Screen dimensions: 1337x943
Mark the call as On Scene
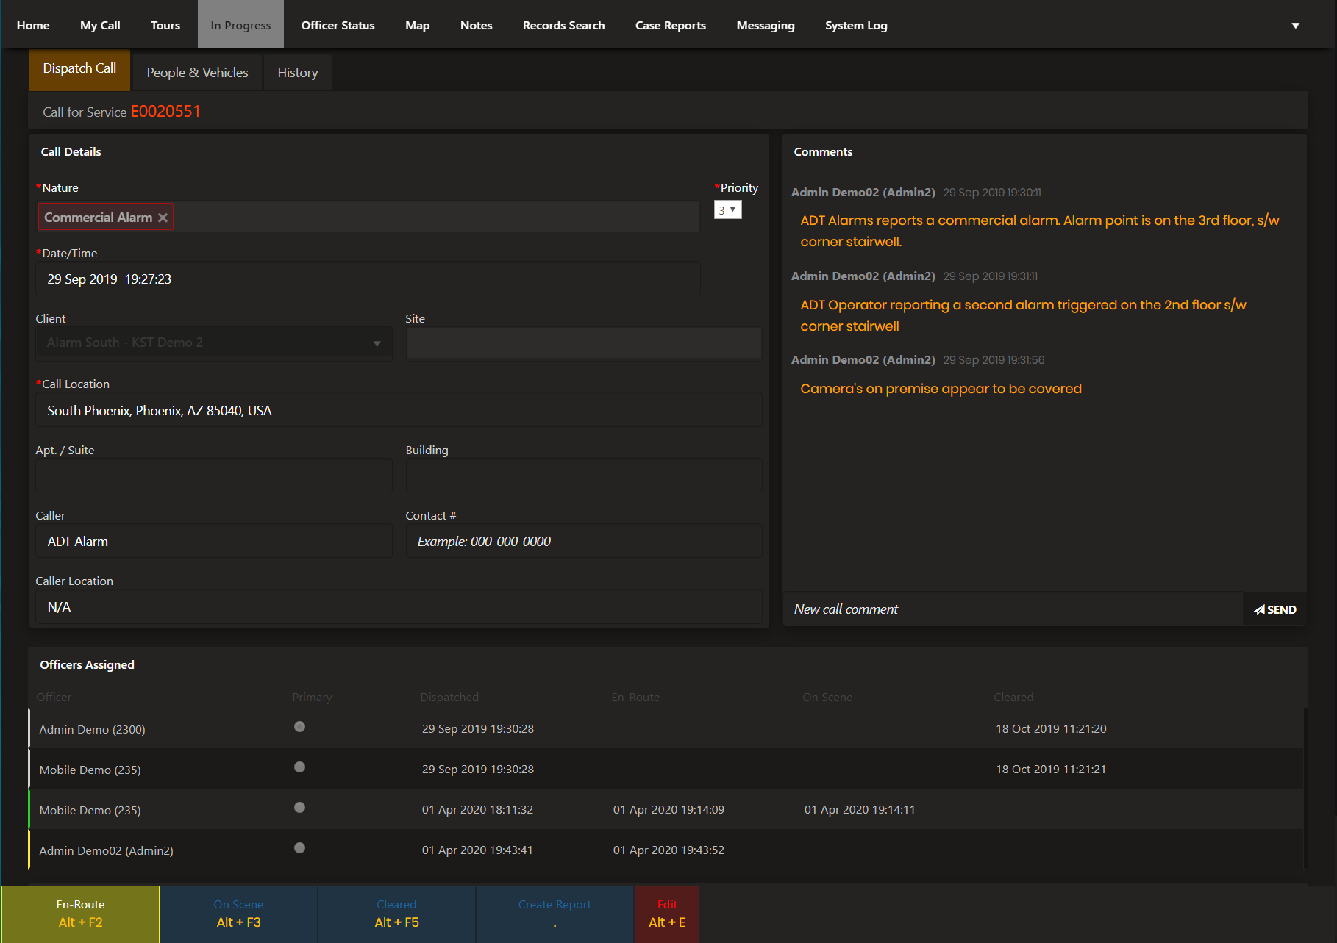(x=238, y=914)
